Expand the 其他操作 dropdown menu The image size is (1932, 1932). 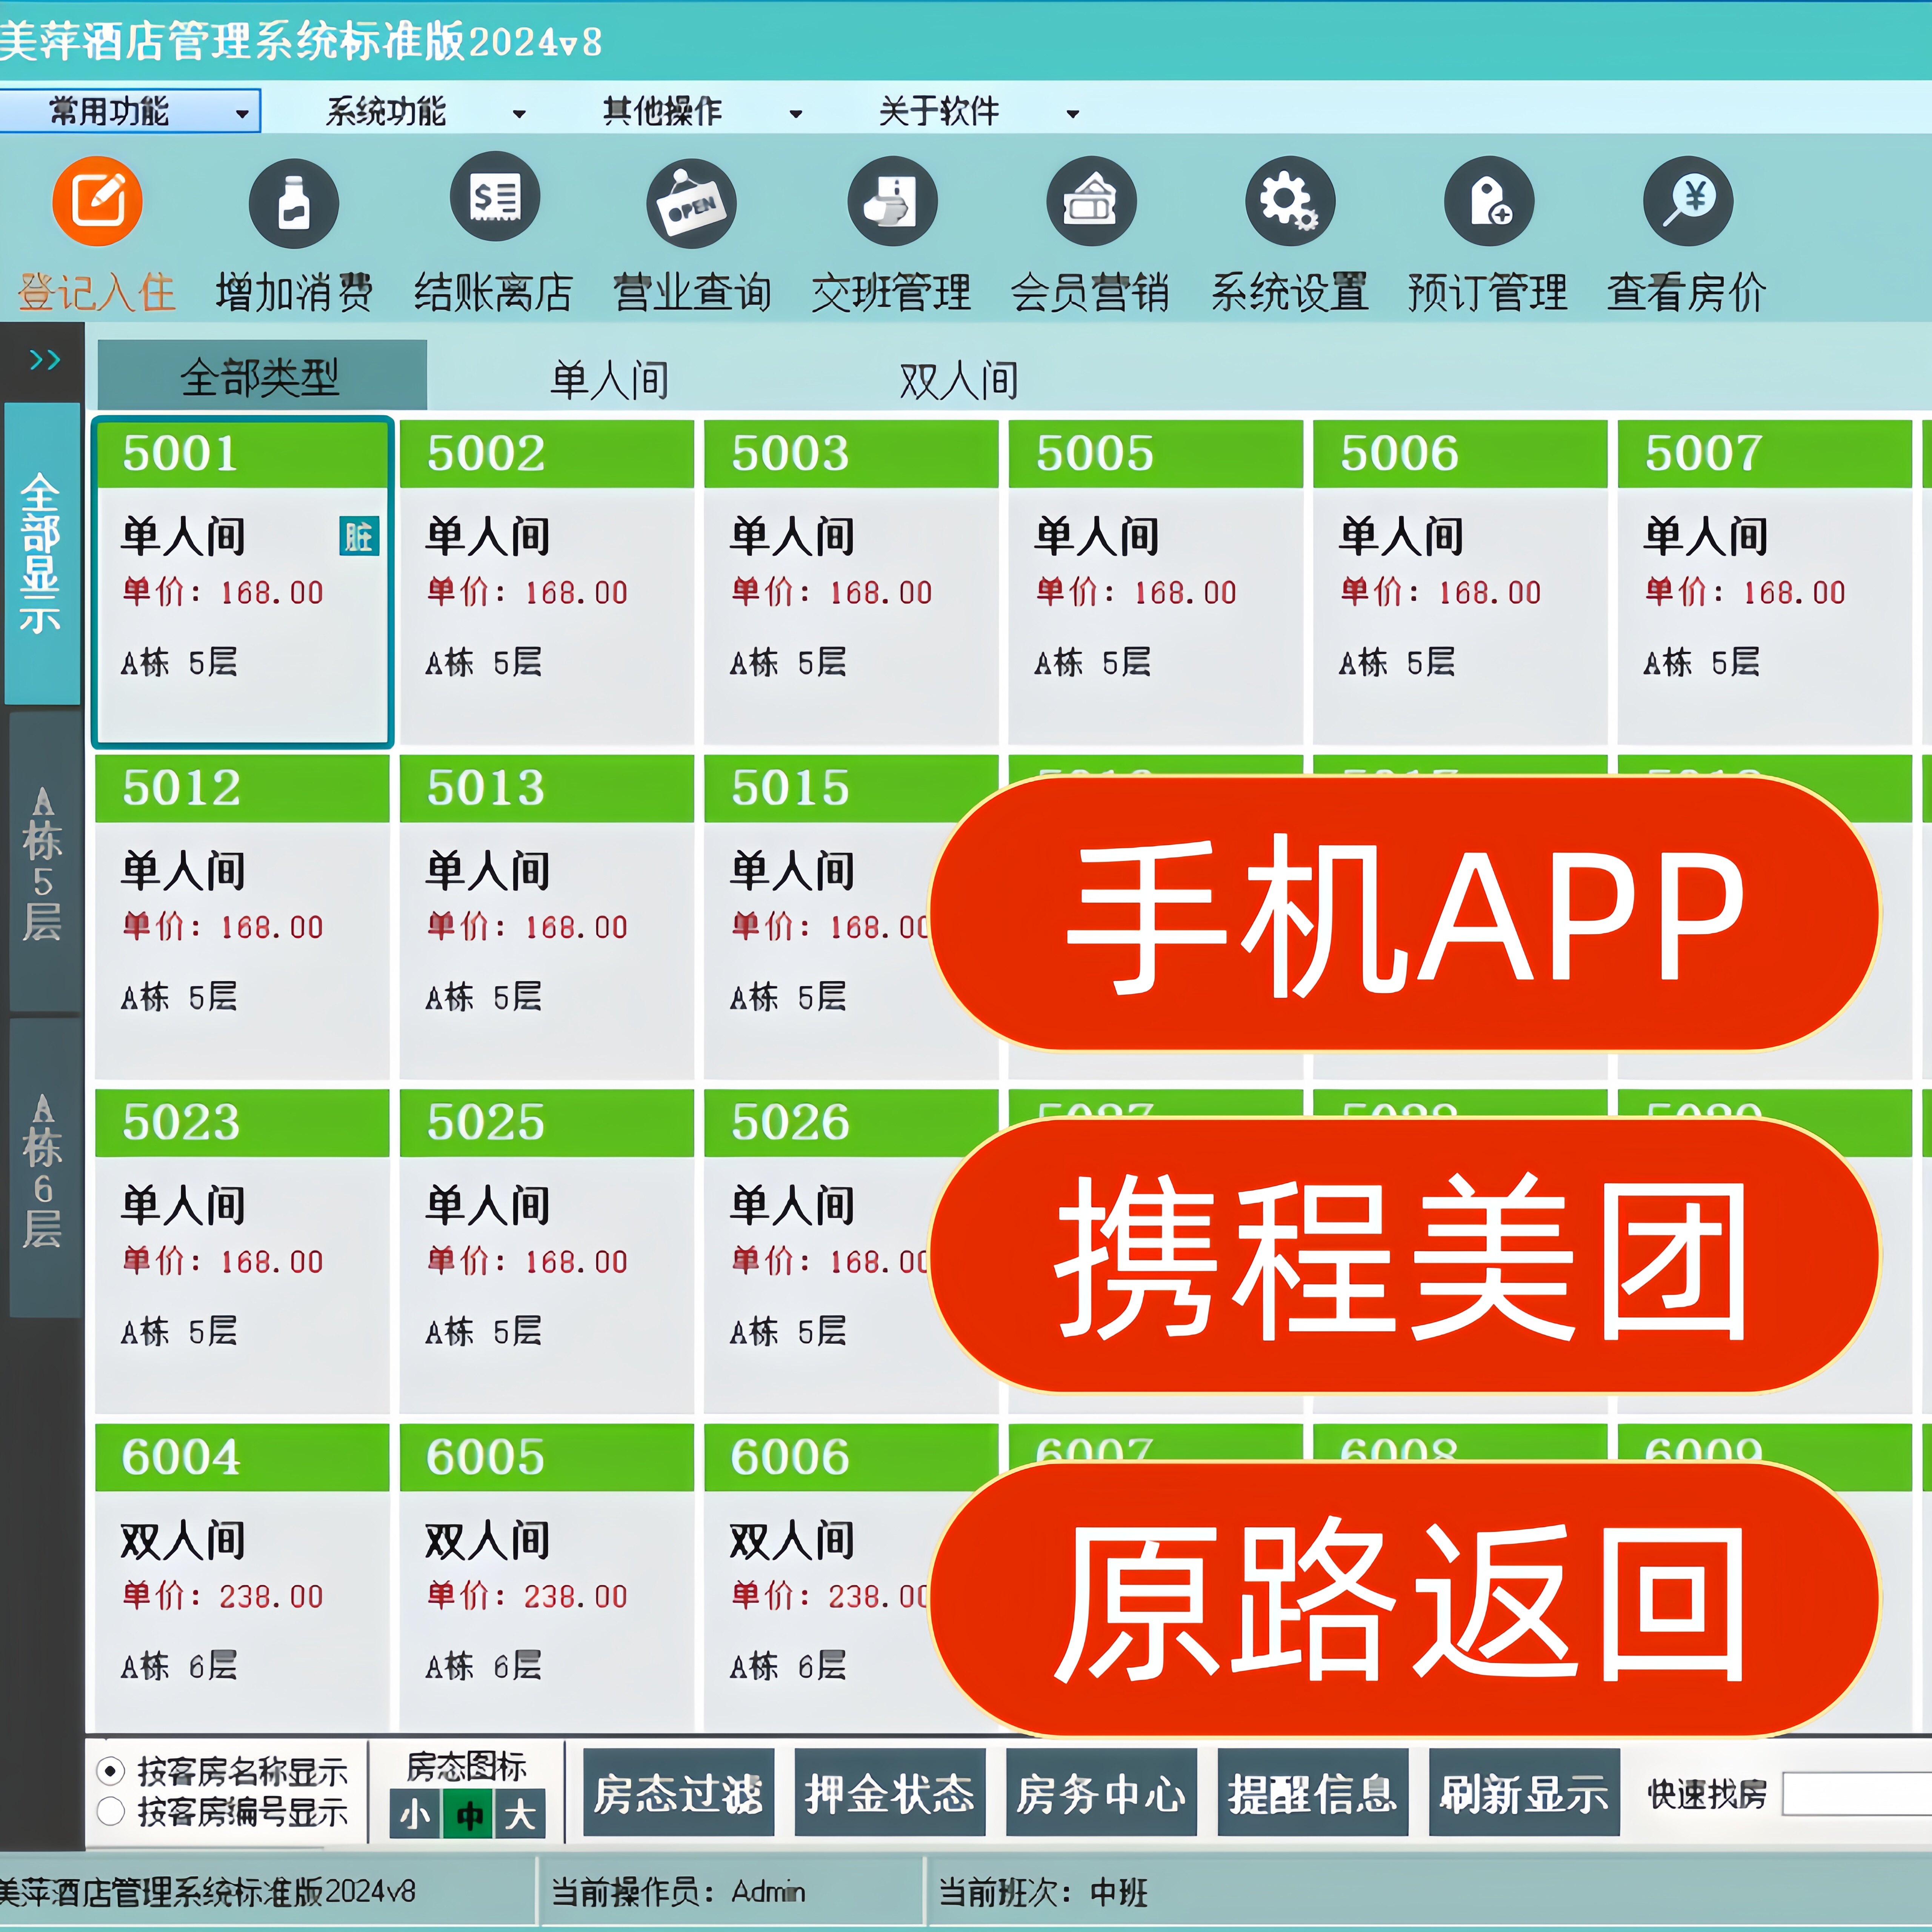(702, 111)
